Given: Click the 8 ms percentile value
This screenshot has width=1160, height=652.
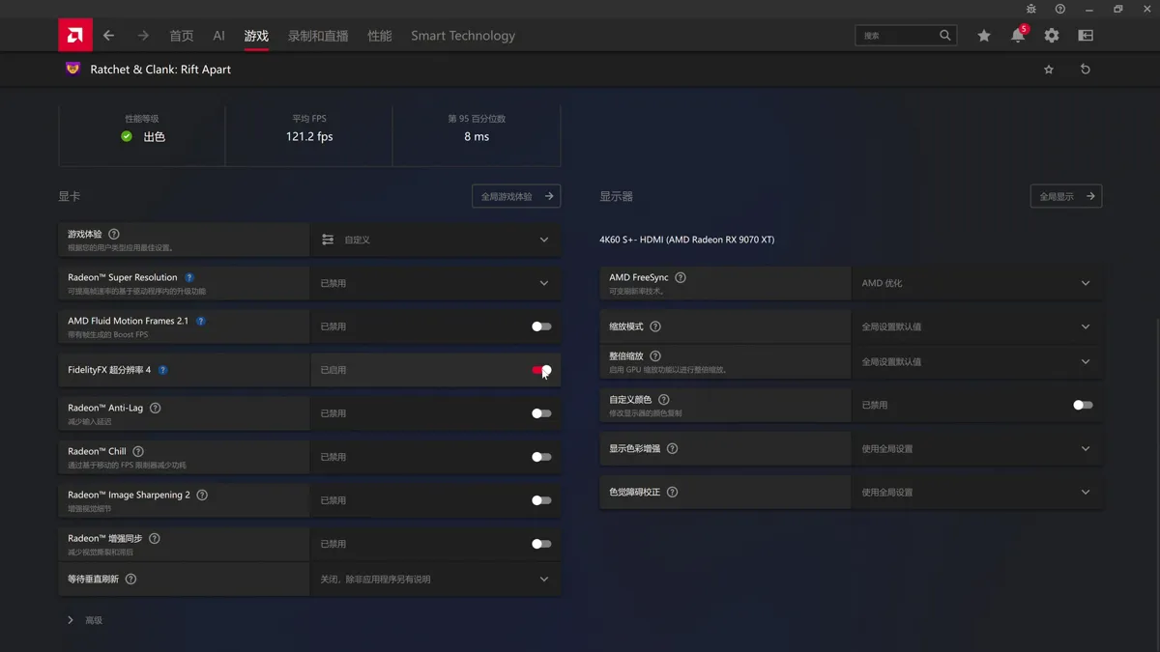Looking at the screenshot, I should pos(477,136).
